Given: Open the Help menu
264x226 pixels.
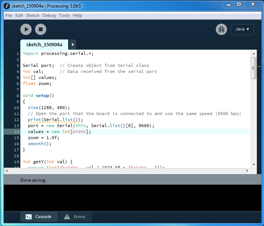Looking at the screenshot, I should tap(77, 15).
